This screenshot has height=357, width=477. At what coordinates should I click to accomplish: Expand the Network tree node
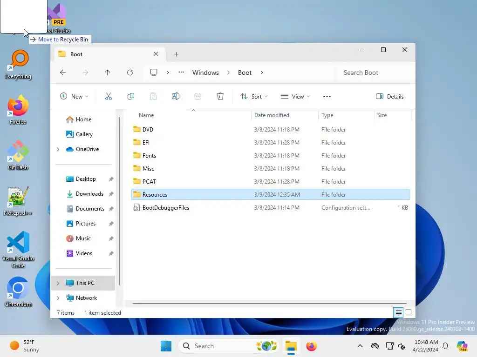pos(58,298)
